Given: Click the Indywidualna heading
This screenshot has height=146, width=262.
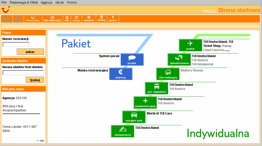Looking at the screenshot, I should coord(218,133).
